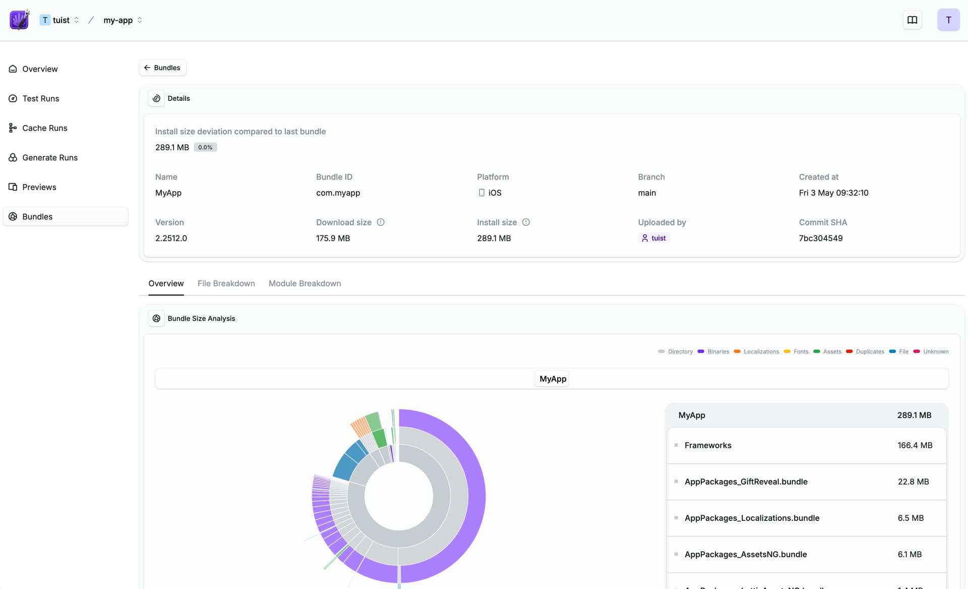Select AppPackages_Localizations.bundle row
The image size is (968, 589).
click(807, 518)
